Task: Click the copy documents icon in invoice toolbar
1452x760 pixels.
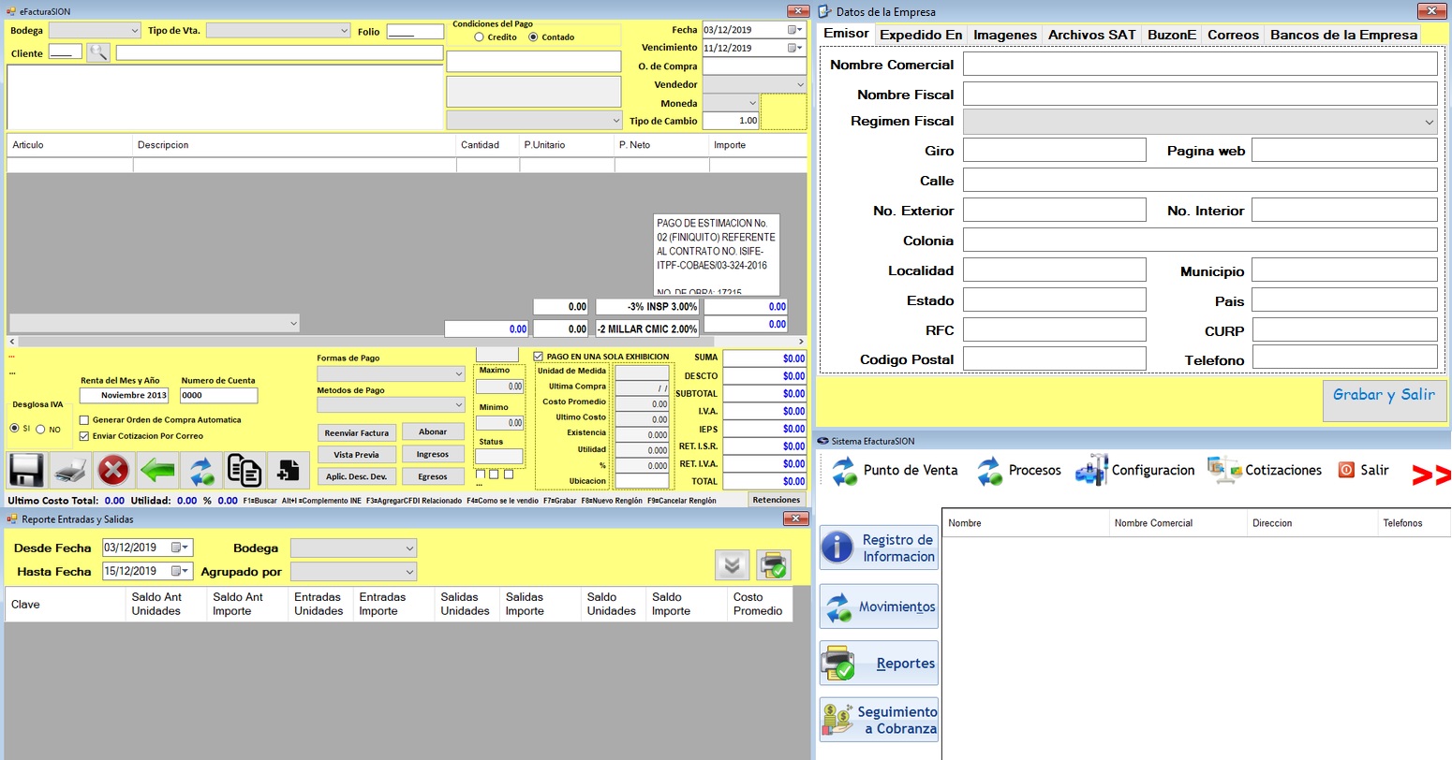Action: point(244,470)
